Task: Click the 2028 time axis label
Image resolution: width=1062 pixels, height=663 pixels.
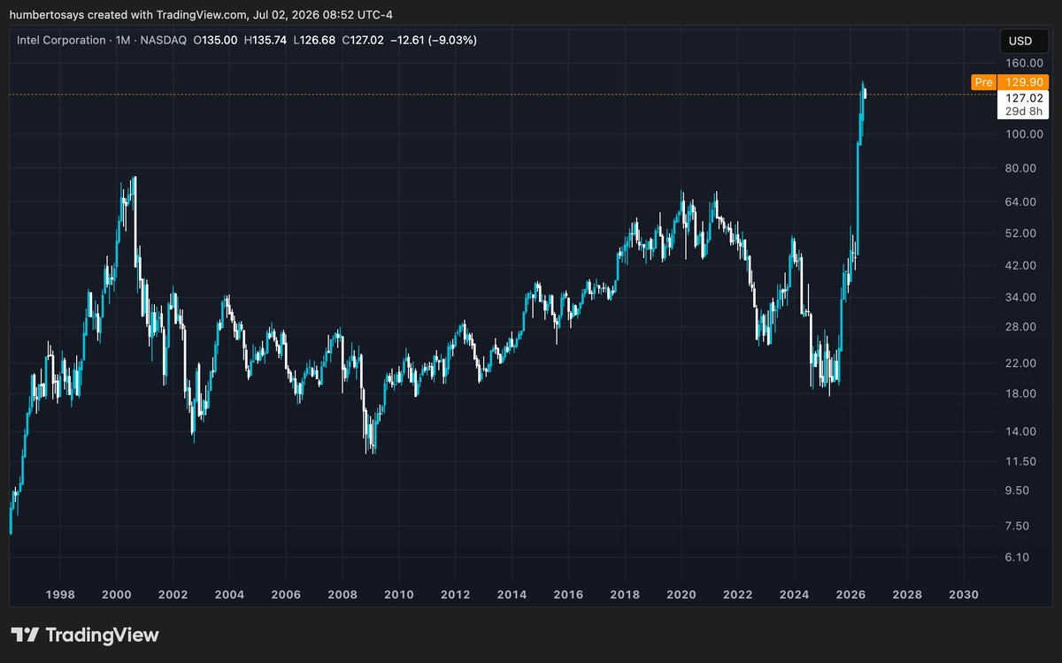Action: (x=907, y=595)
